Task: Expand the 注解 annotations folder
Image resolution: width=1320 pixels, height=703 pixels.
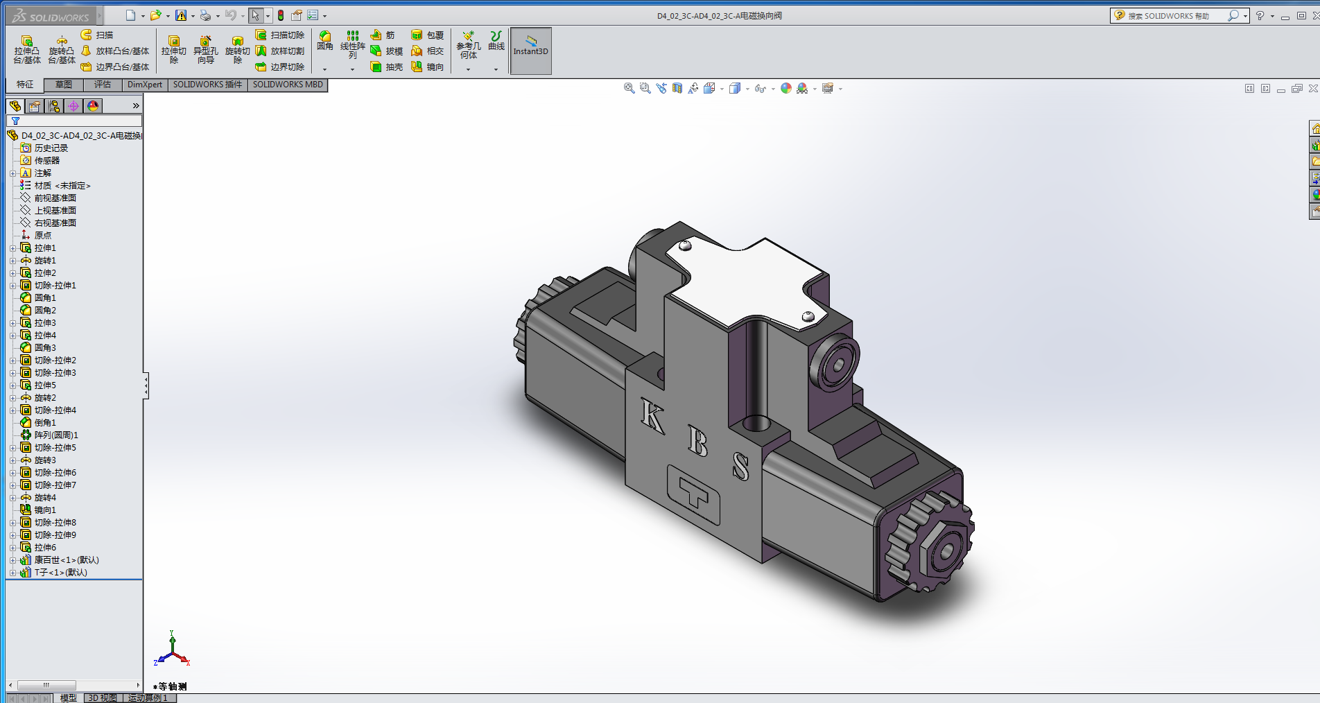Action: (x=12, y=173)
